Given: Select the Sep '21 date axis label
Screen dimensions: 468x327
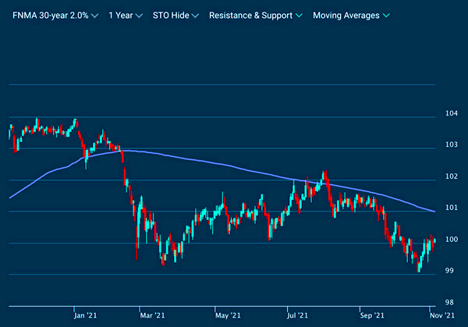Looking at the screenshot, I should pyautogui.click(x=370, y=315).
